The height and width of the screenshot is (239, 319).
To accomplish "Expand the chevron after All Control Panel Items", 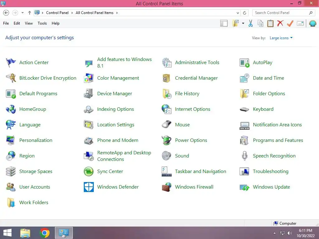I will 117,13.
